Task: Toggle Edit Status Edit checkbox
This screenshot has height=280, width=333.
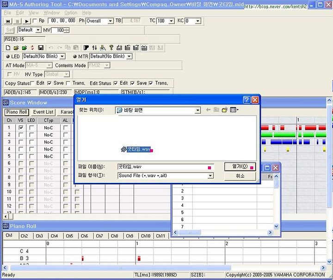Action: click(115, 83)
